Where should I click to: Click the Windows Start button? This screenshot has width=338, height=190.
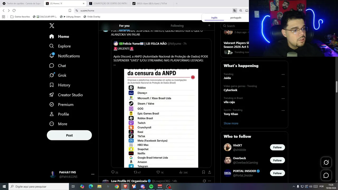pyautogui.click(x=4, y=187)
